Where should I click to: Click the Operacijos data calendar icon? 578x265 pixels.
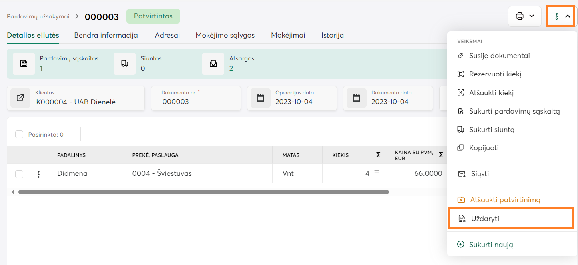261,98
